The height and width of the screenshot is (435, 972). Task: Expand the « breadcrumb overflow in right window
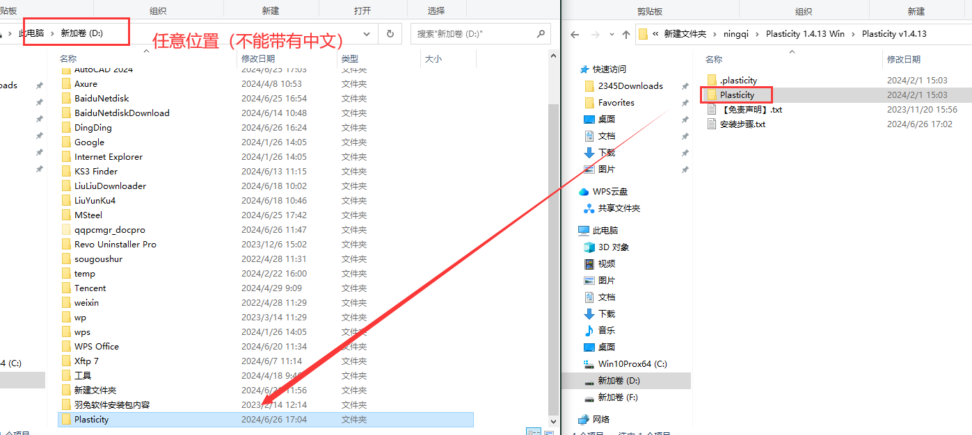[656, 34]
